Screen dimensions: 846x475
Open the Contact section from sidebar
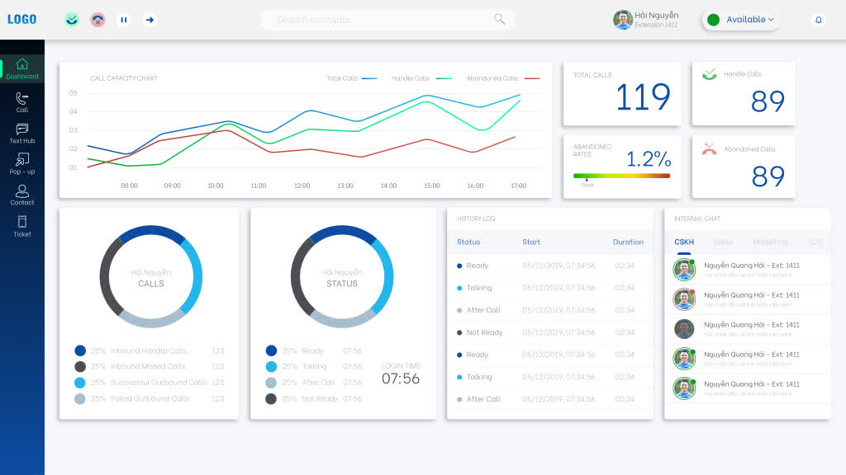coord(21,196)
